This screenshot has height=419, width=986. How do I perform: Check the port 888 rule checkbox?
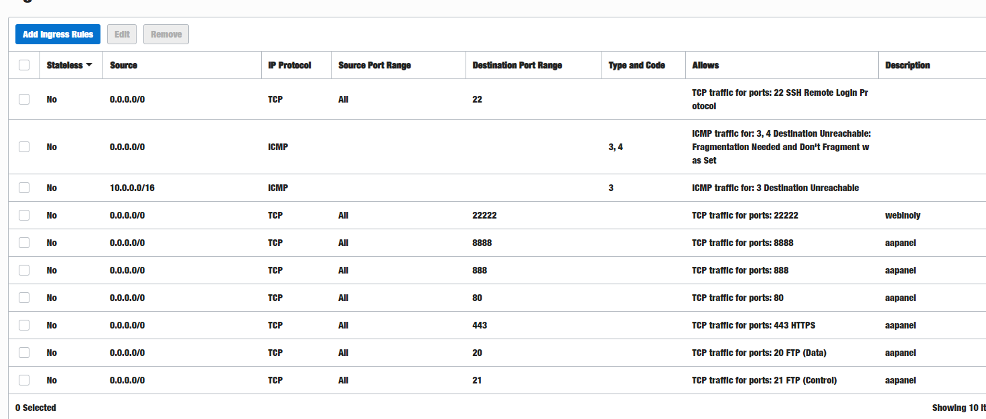(24, 270)
